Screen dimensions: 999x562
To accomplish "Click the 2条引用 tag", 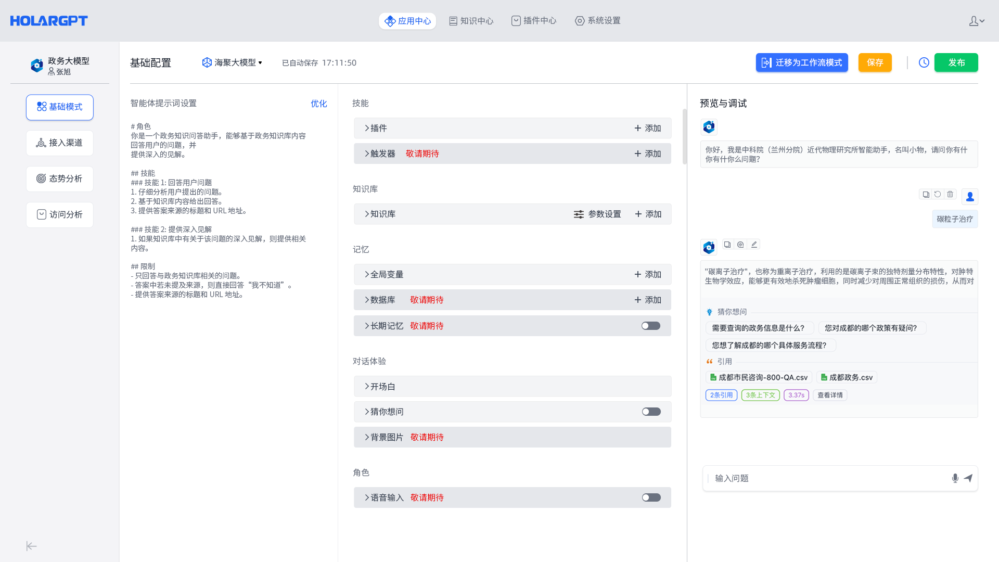I will point(721,395).
